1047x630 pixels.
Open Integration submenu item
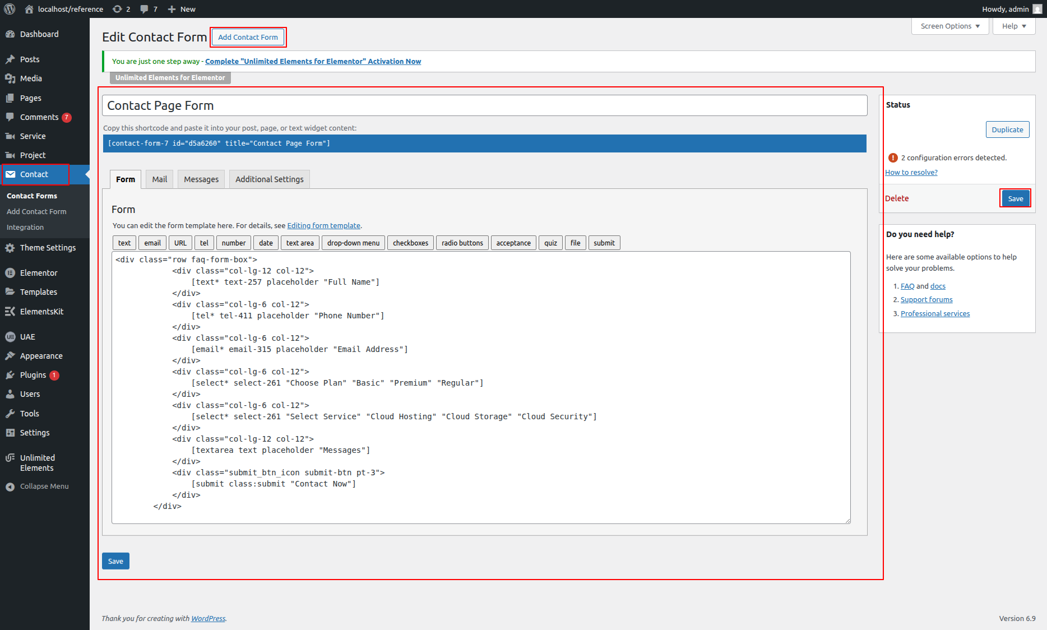point(25,228)
